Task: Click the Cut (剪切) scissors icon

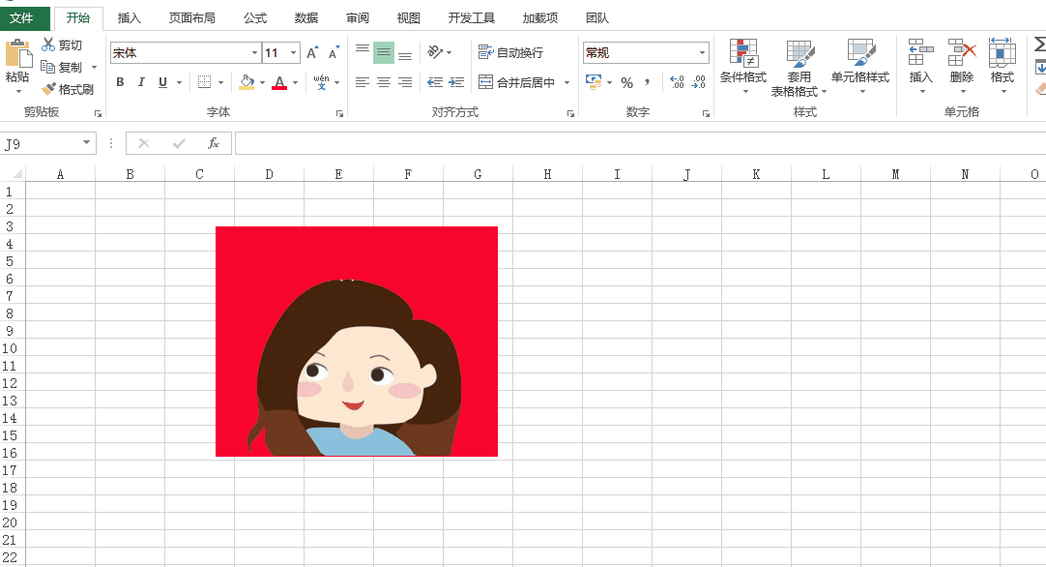Action: [x=48, y=45]
